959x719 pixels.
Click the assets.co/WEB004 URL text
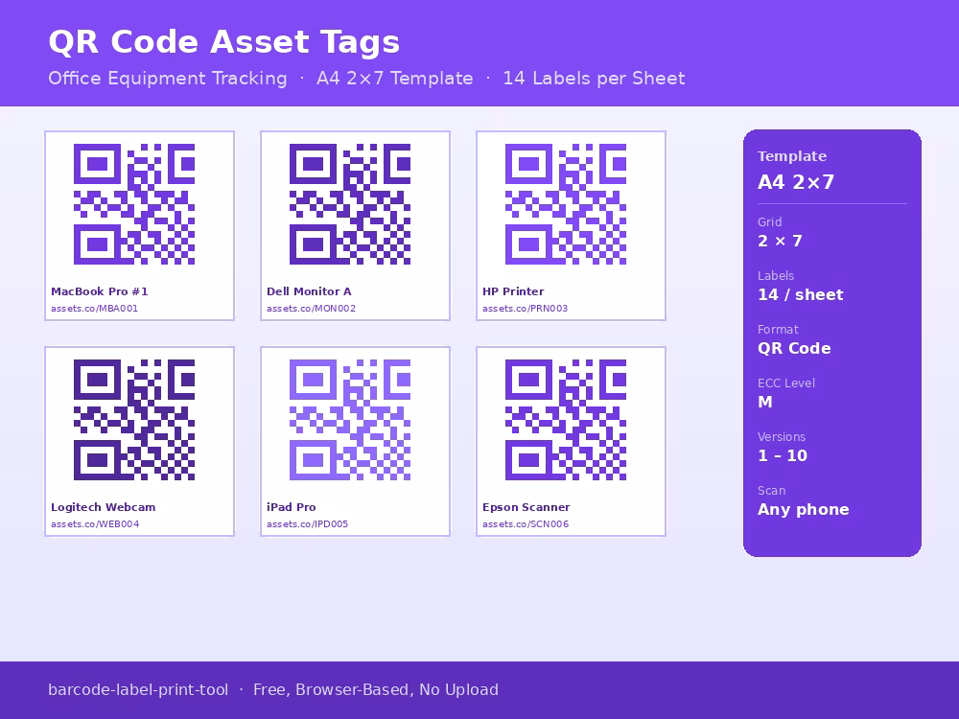(x=95, y=524)
